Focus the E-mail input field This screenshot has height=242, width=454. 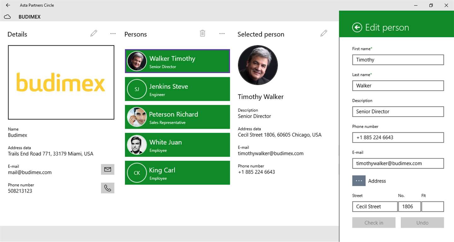click(x=398, y=163)
